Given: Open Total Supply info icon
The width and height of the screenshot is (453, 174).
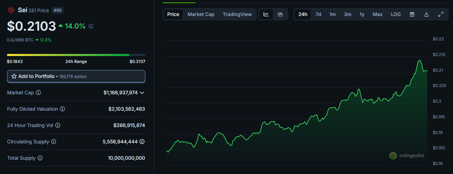Looking at the screenshot, I should 40,158.
